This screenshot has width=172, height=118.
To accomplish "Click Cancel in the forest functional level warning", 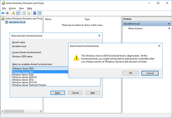I will tap(150, 73).
